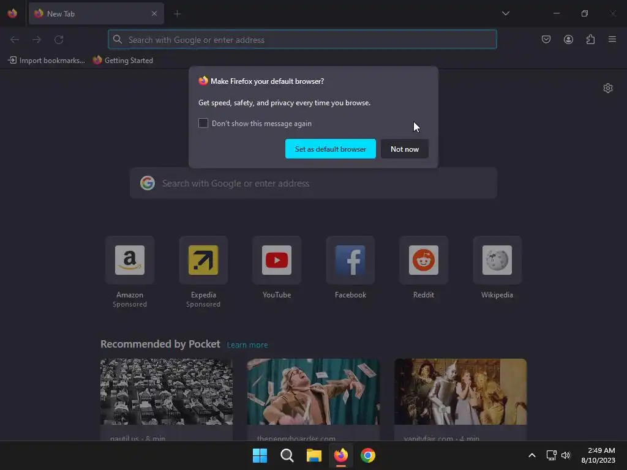
Task: Open a new tab with plus button
Action: 177,13
